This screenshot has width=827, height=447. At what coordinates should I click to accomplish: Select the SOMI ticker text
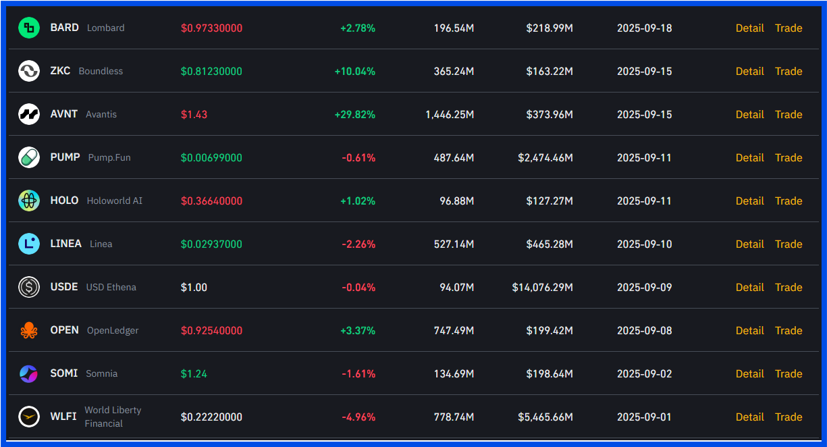point(63,373)
